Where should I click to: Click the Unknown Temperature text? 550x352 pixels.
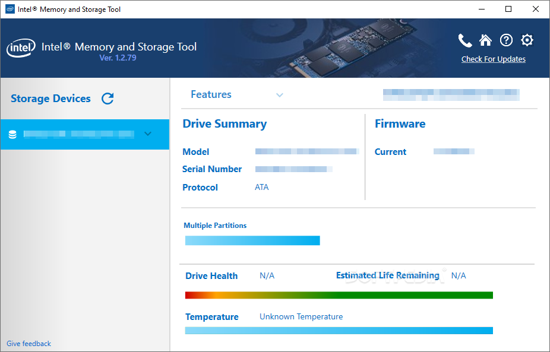[301, 316]
